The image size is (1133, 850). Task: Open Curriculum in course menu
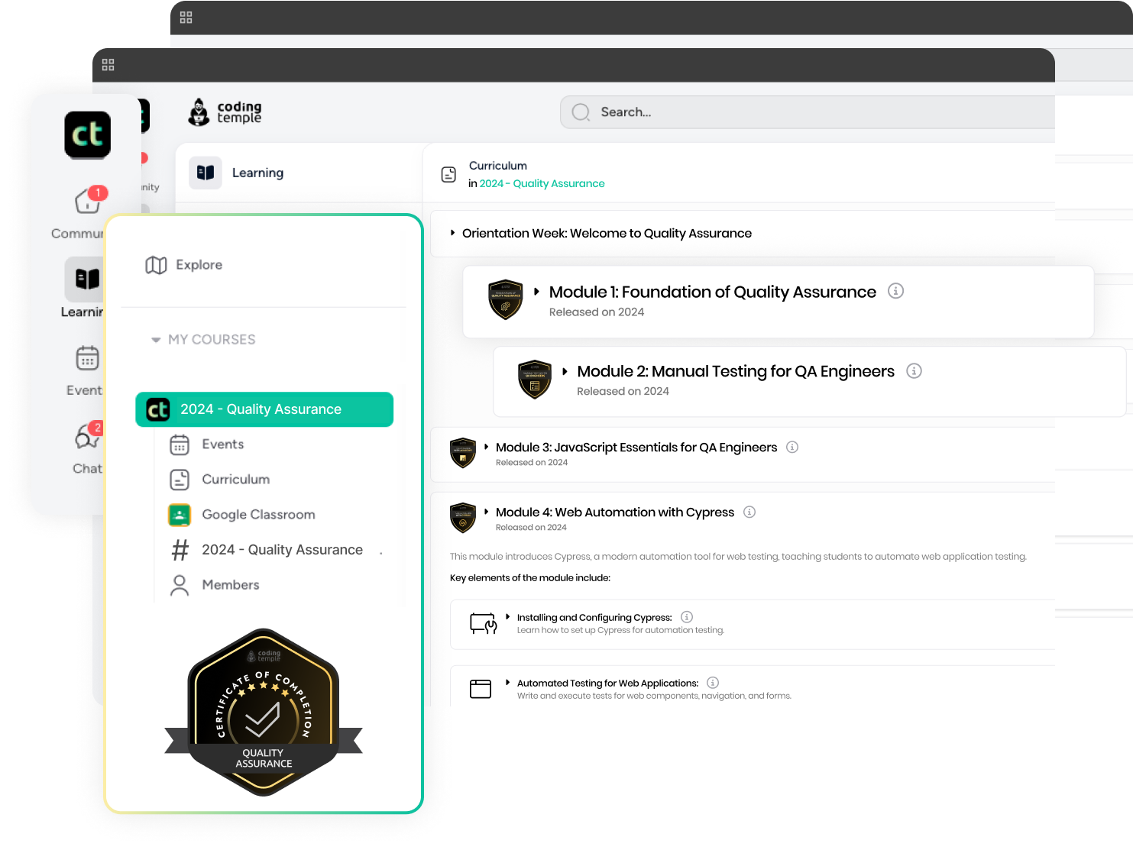(235, 480)
